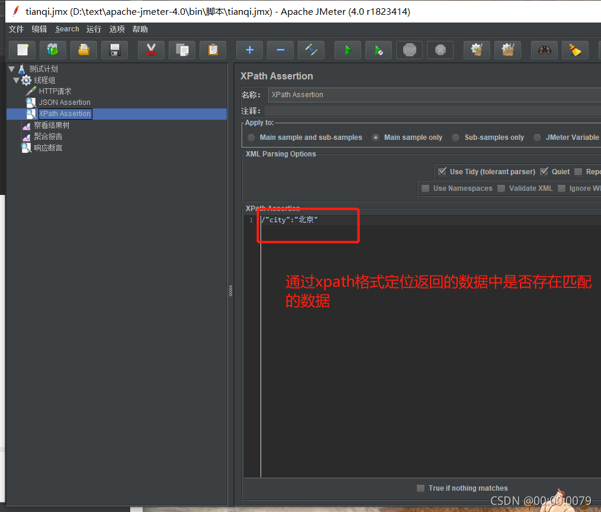Start the test with green play icon
The height and width of the screenshot is (512, 601).
348,50
